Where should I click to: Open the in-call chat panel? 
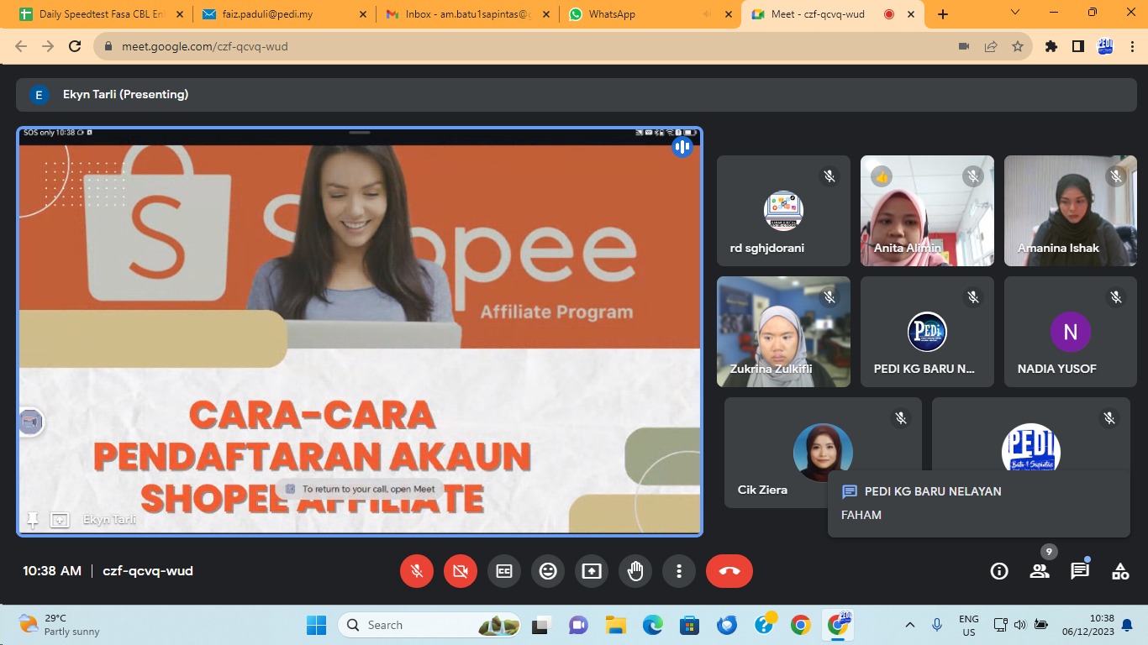[1080, 571]
